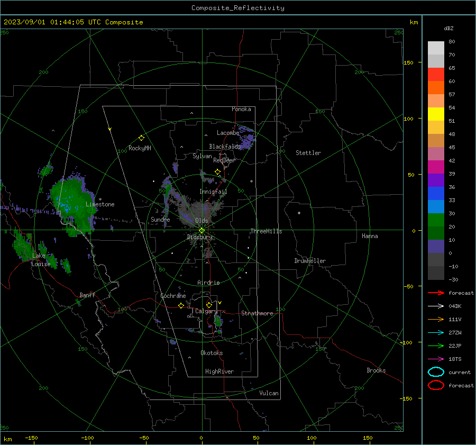Click the green 22JP arrow legend icon
476x445 pixels.
point(436,346)
